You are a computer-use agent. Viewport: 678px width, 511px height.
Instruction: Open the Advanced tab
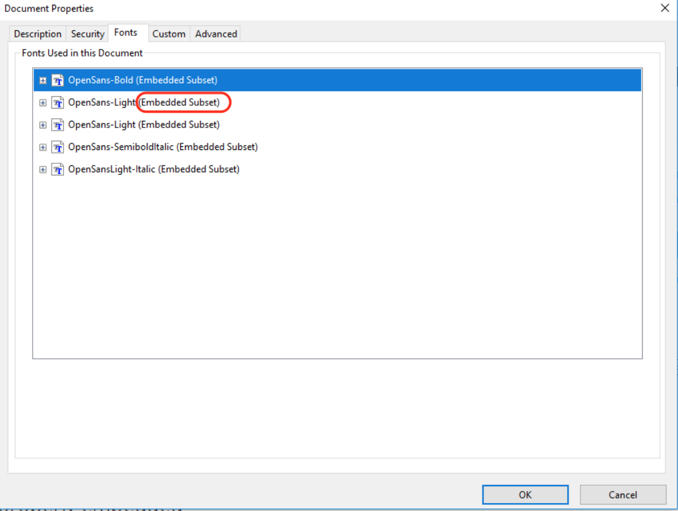click(x=216, y=34)
